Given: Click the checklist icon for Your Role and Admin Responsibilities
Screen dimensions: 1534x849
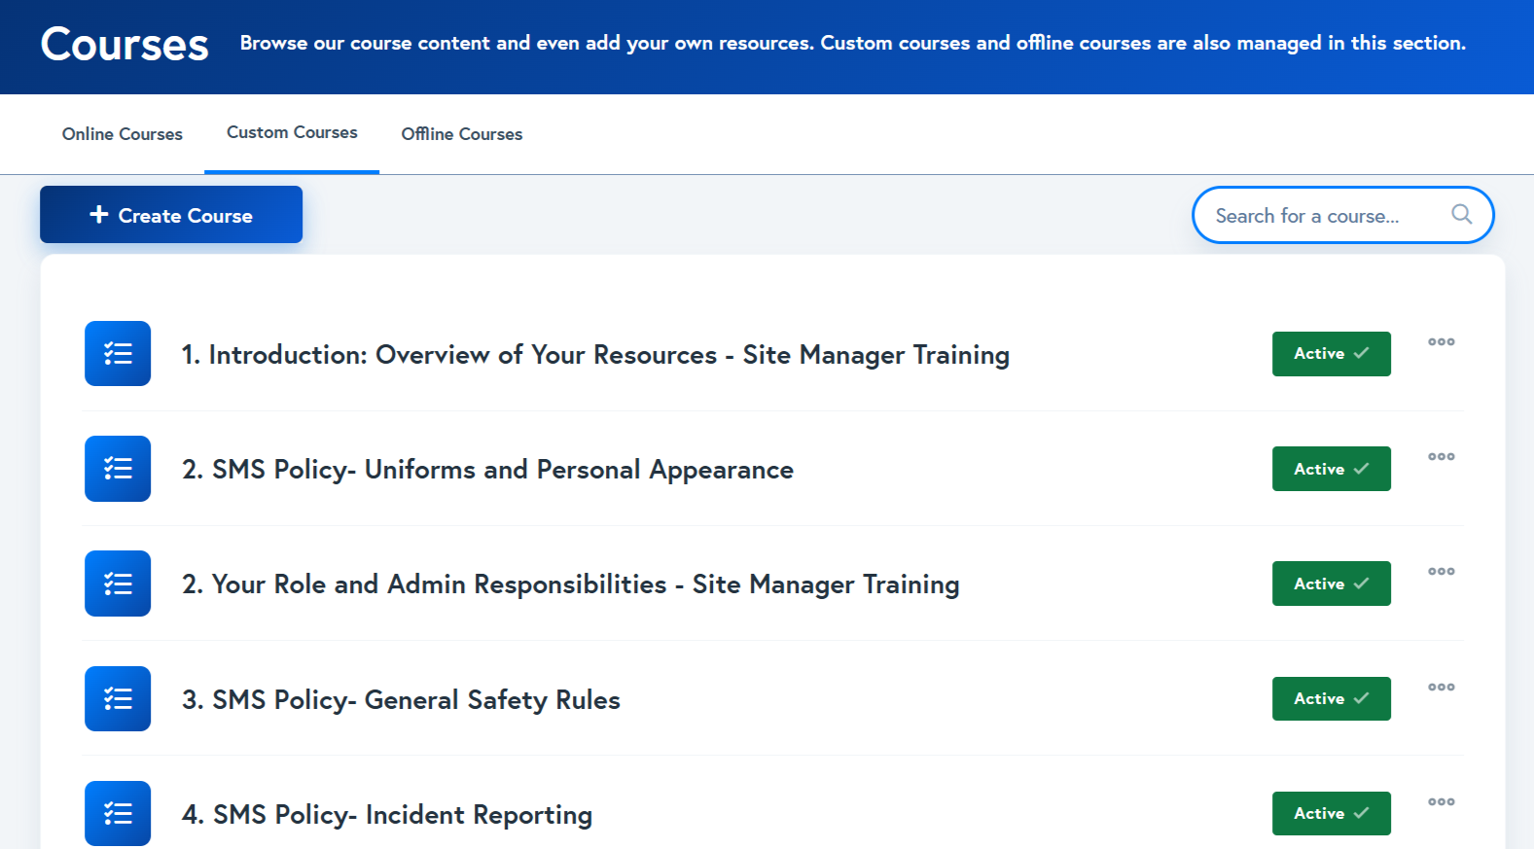Looking at the screenshot, I should pos(118,584).
